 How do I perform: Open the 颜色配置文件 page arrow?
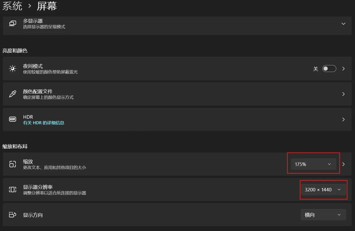pyautogui.click(x=343, y=94)
